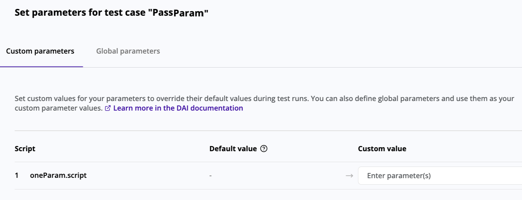The image size is (522, 200).
Task: Switch to the Global parameters tab
Action: pos(128,51)
